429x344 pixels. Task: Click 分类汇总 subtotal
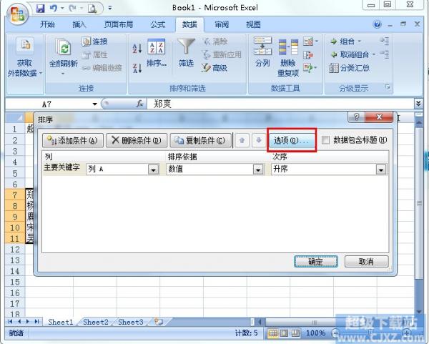pyautogui.click(x=350, y=68)
